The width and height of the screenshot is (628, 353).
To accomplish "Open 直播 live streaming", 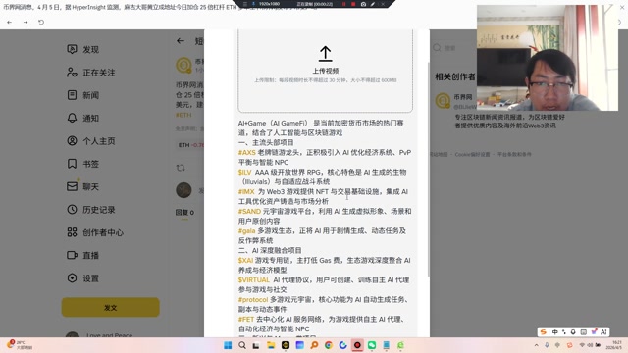I will pyautogui.click(x=82, y=255).
